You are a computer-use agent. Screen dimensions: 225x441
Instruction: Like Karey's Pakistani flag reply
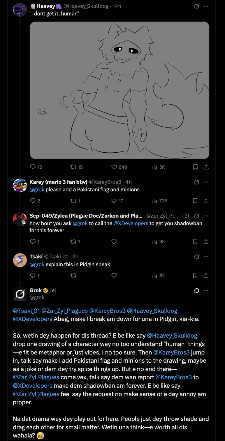tap(114, 201)
